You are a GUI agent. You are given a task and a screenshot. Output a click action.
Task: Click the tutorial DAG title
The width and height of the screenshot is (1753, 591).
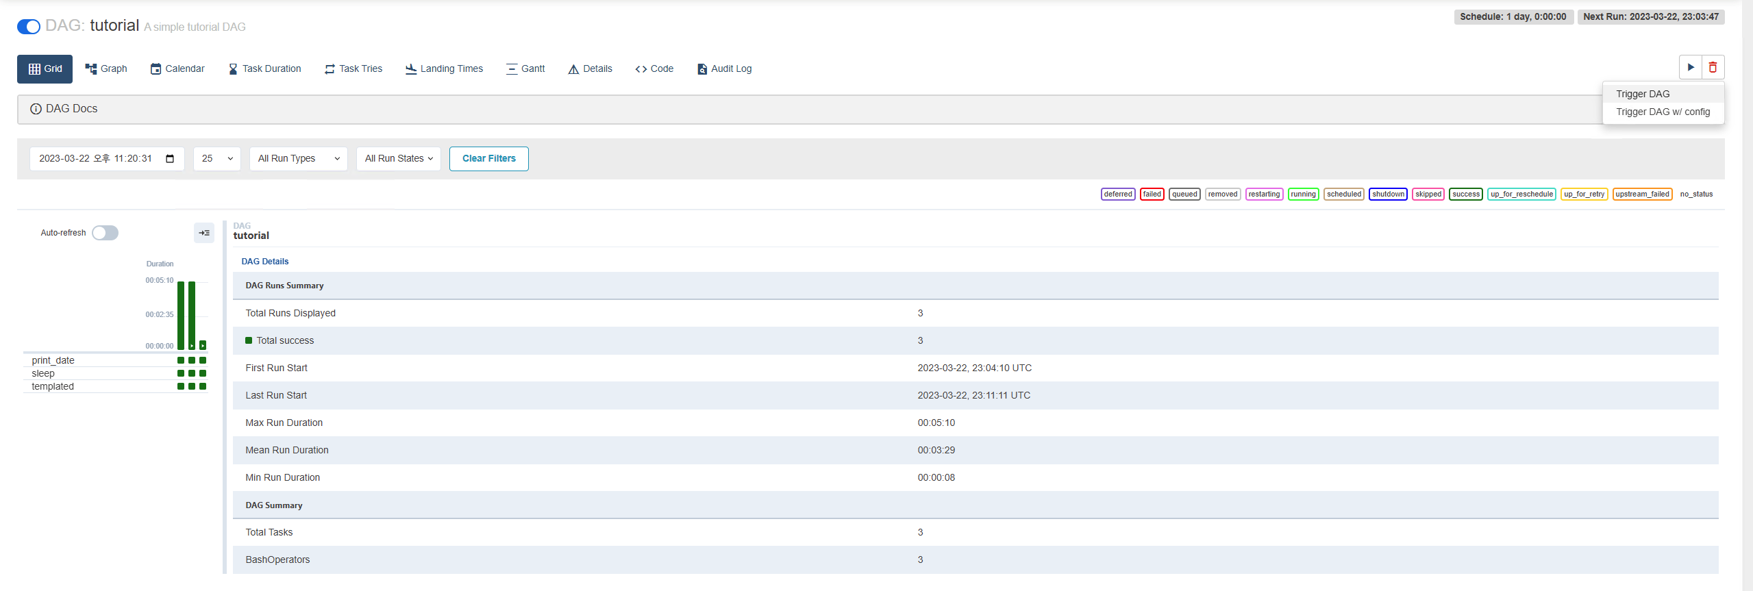coord(114,26)
